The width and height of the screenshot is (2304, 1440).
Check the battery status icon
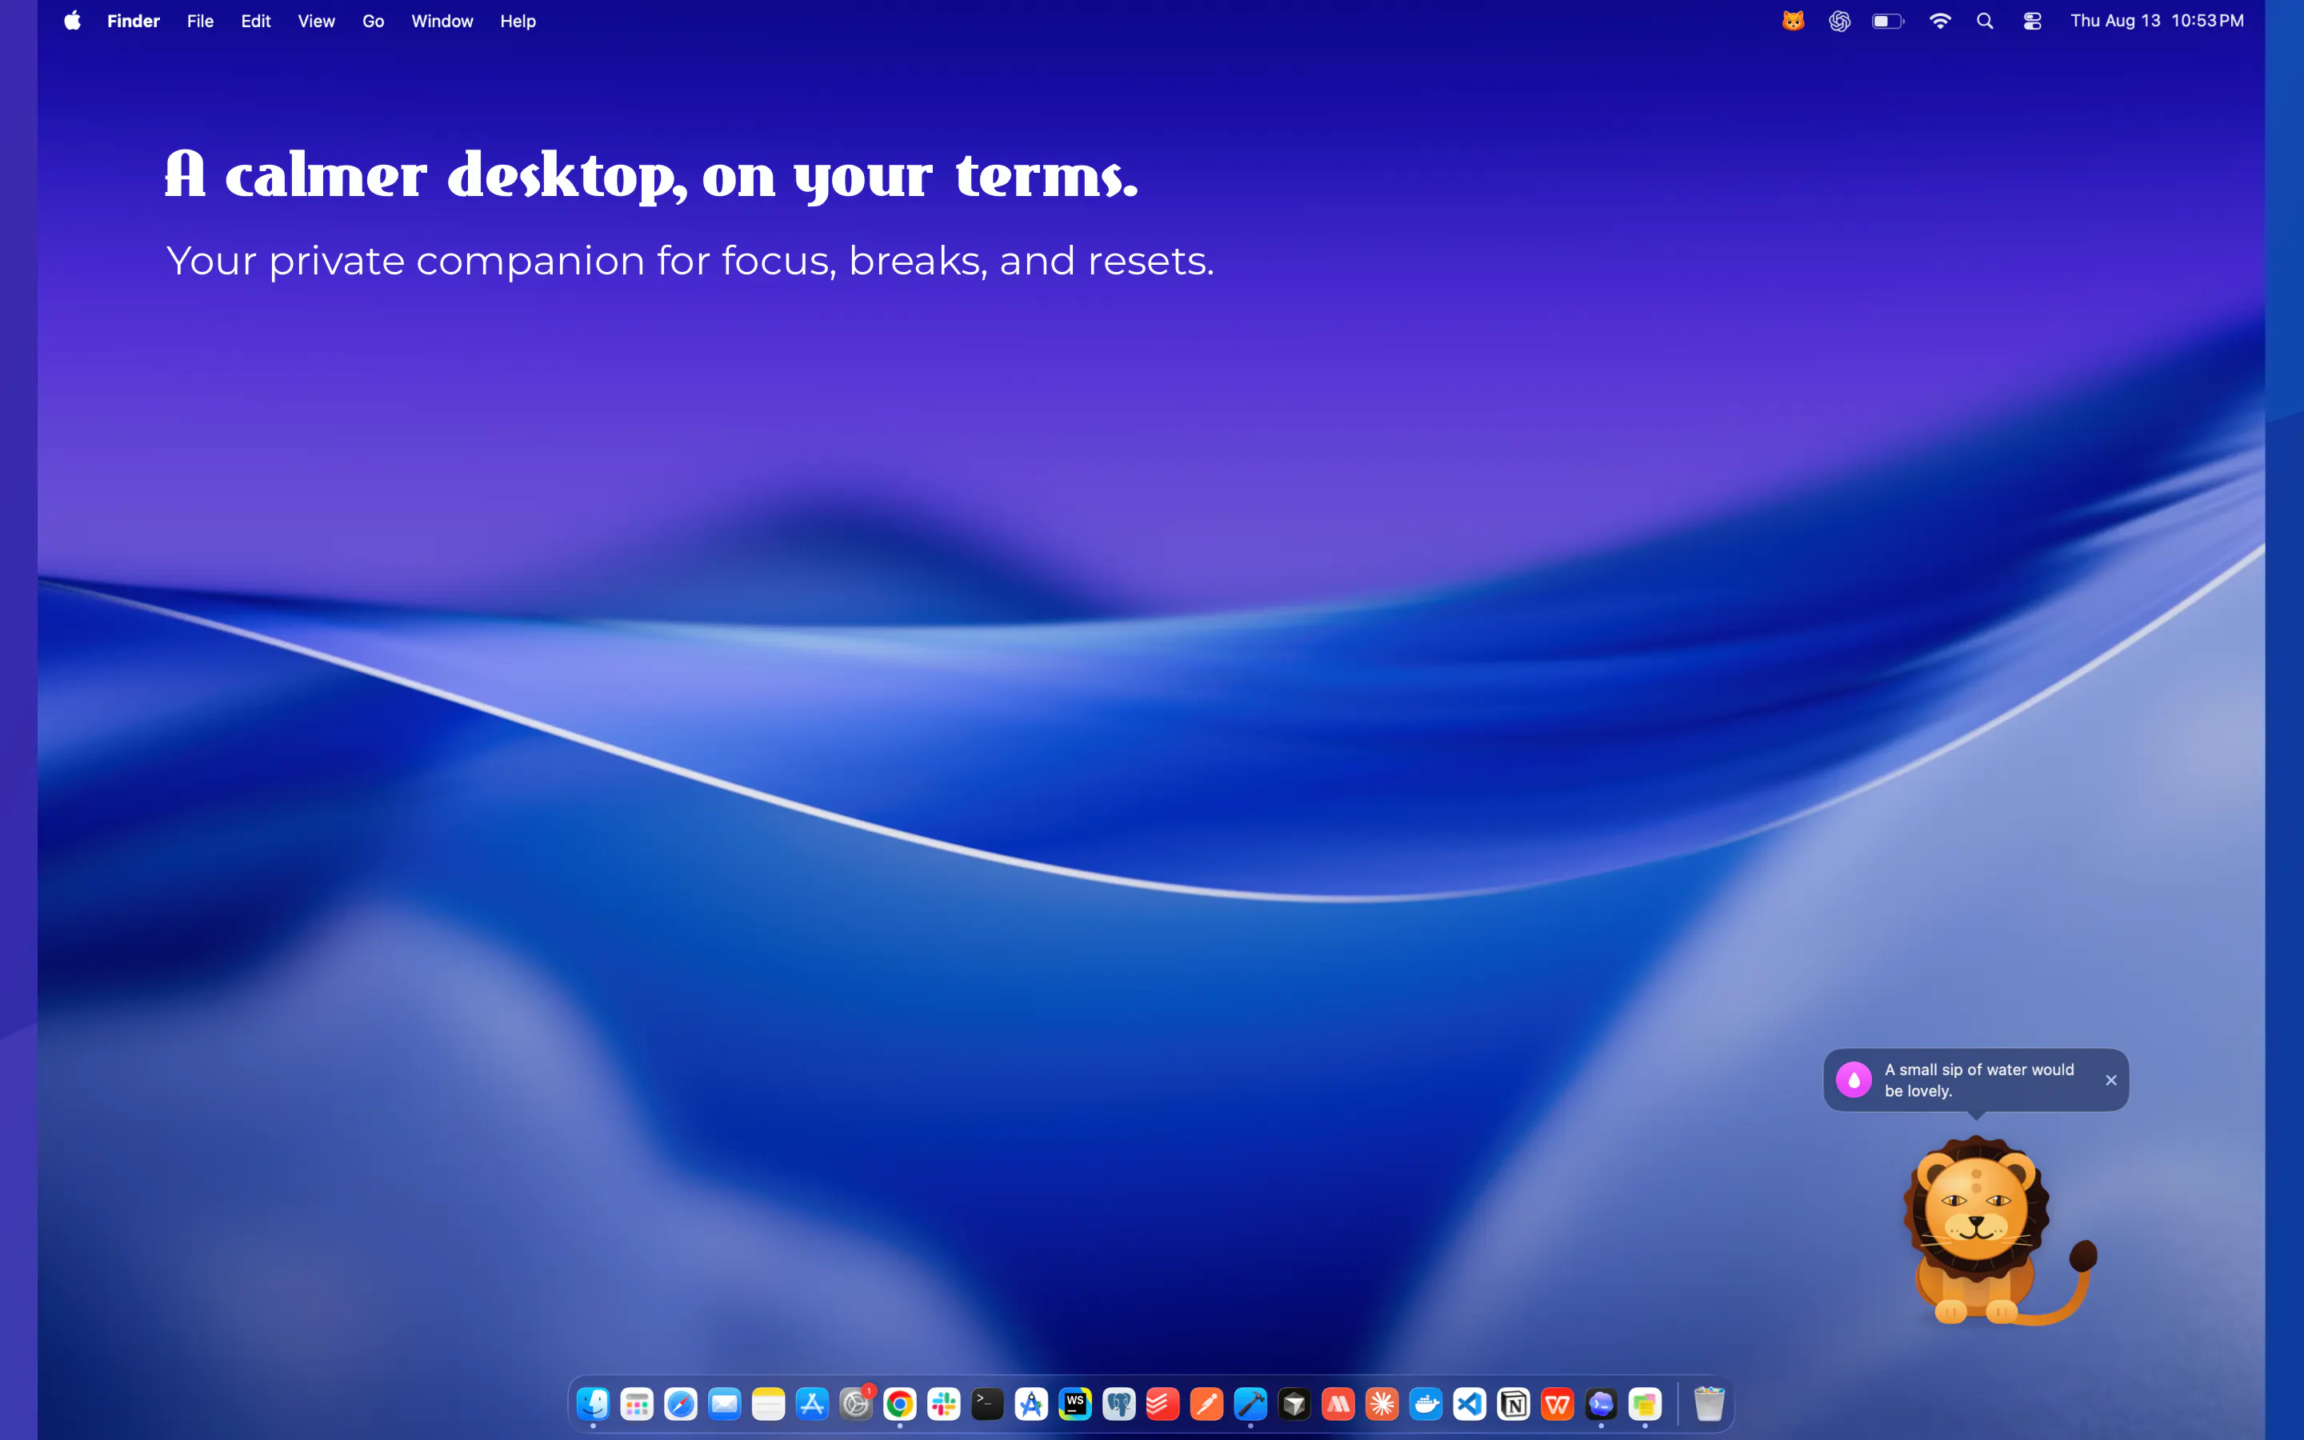[x=1888, y=21]
